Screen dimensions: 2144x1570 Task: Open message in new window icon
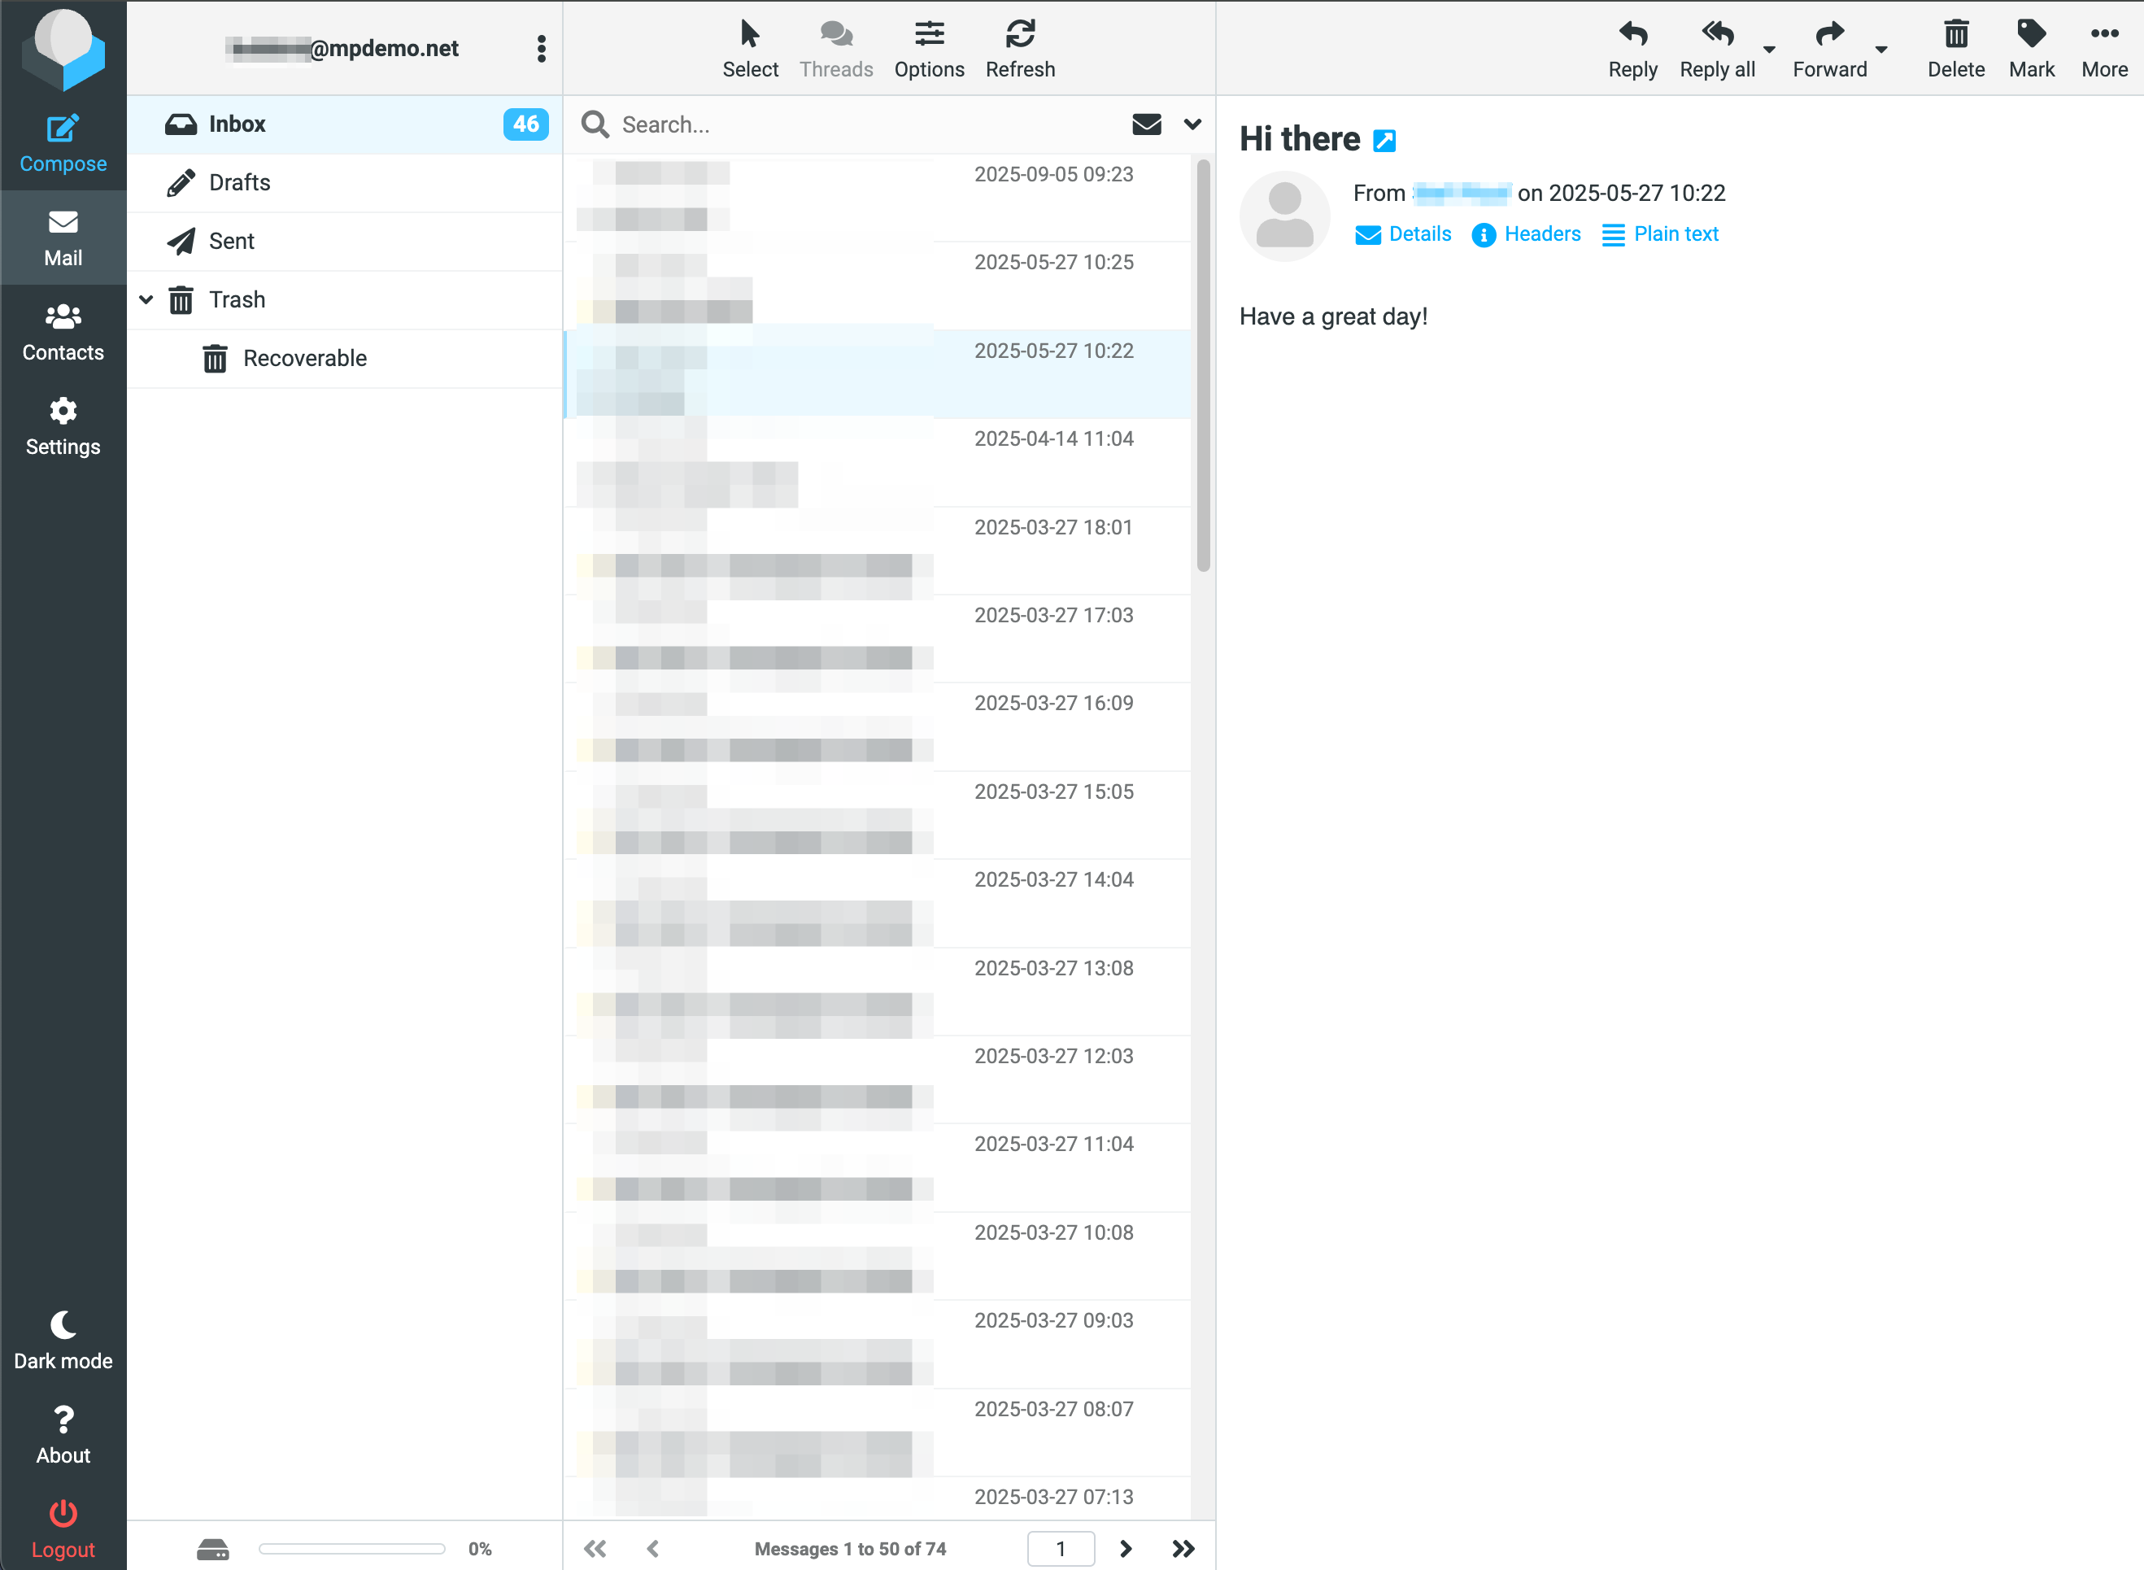[1384, 141]
